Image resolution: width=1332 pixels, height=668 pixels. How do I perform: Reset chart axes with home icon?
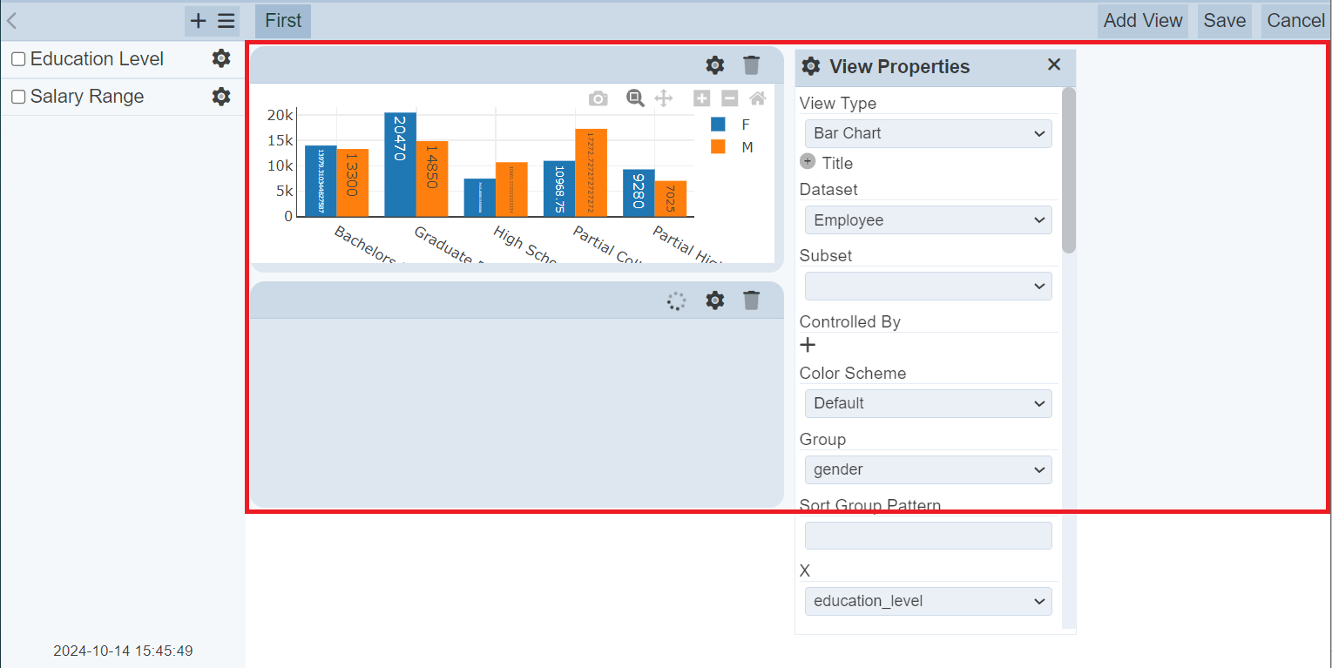758,98
